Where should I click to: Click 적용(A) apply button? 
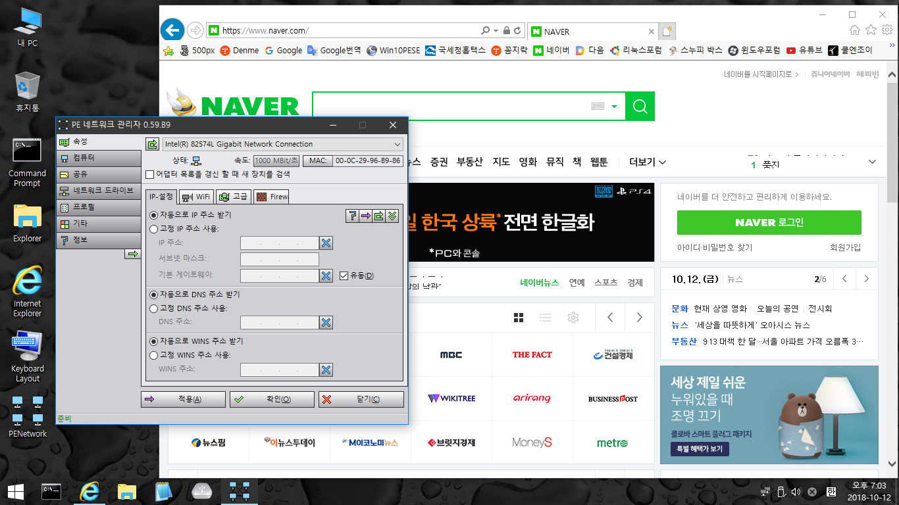(183, 399)
